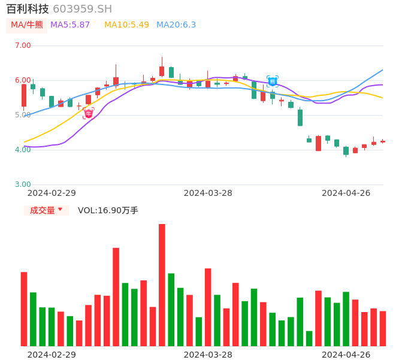Image resolution: width=411 pixels, height=363 pixels.
Task: Click the 2024-04-26 date on price chart
Action: (346, 193)
